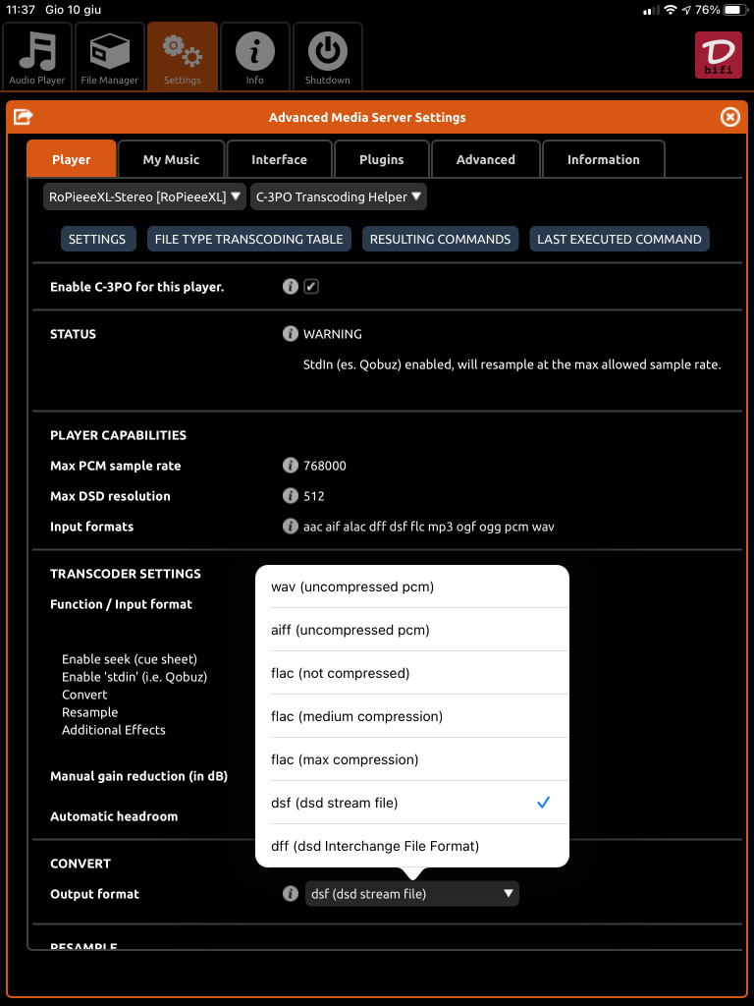The height and width of the screenshot is (1006, 754).
Task: Click the 'Manual gain reduction (in dB)' label
Action: tap(139, 776)
